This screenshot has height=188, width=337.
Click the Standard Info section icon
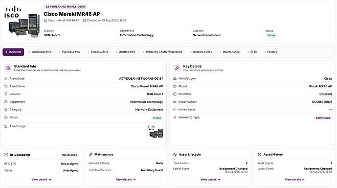(8, 68)
